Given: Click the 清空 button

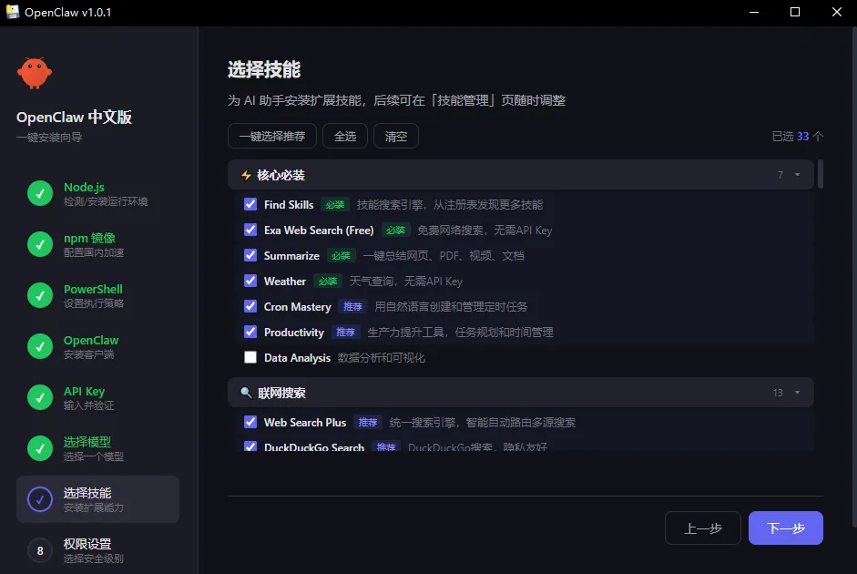Looking at the screenshot, I should click(395, 136).
